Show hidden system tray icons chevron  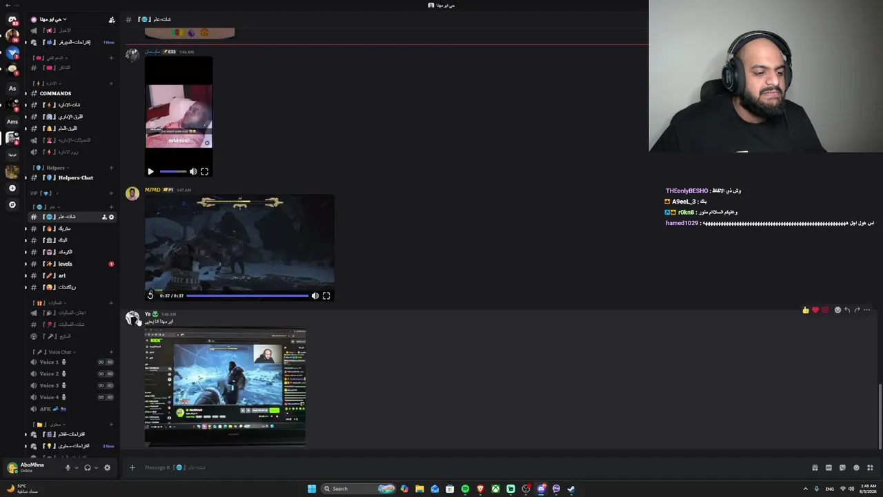pos(805,489)
